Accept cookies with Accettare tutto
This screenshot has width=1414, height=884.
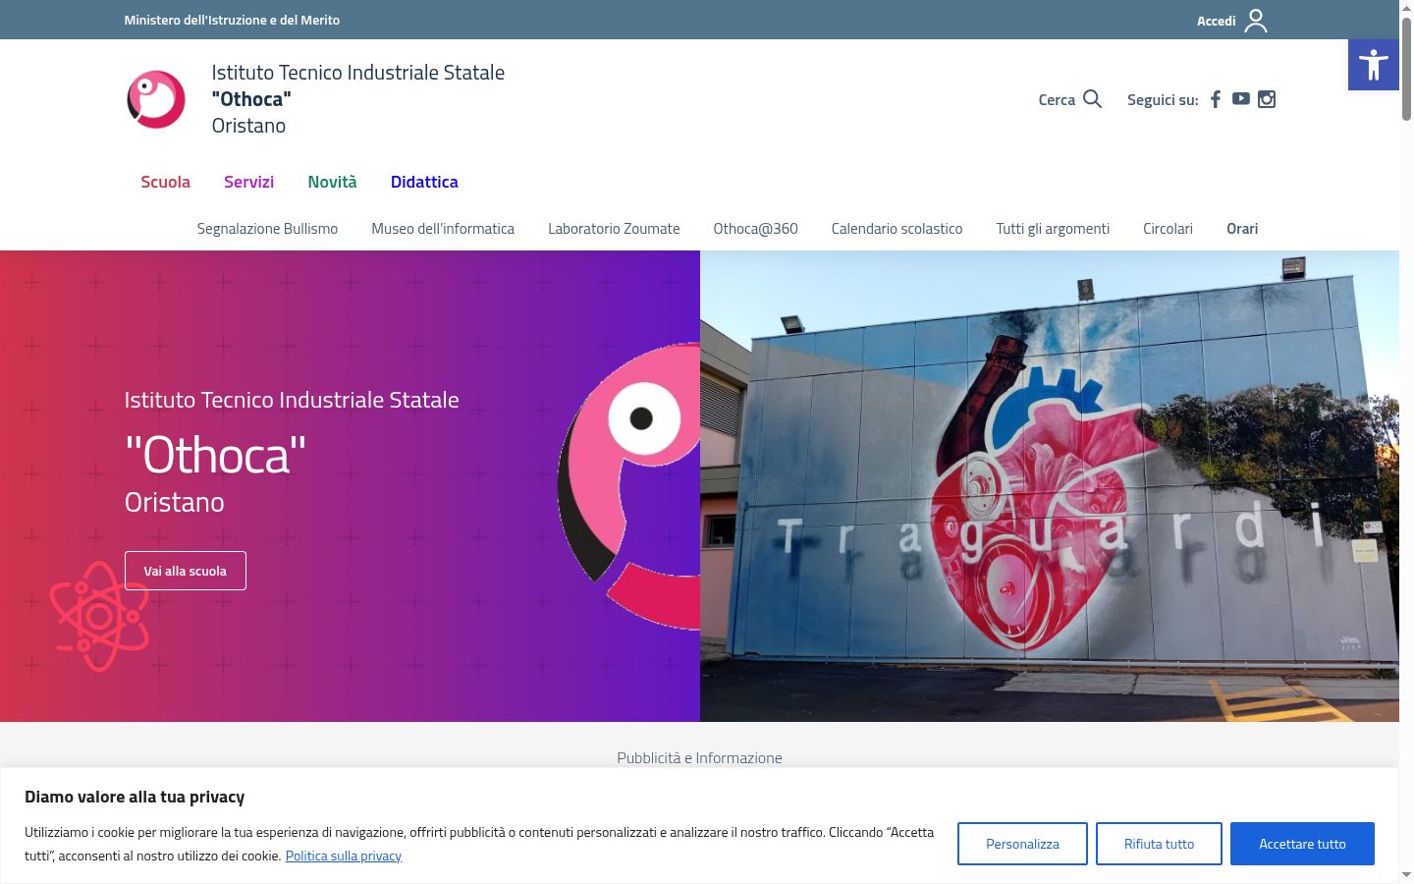coord(1302,844)
